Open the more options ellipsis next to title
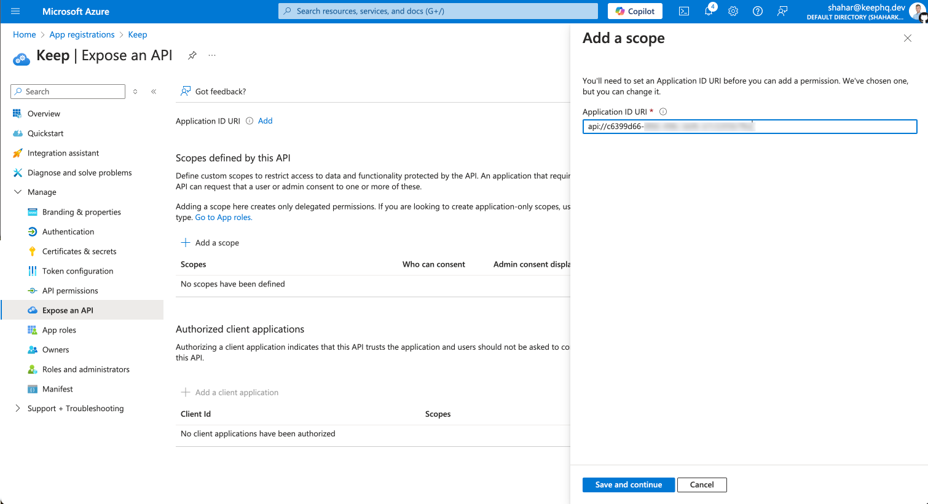The image size is (928, 504). [x=212, y=55]
